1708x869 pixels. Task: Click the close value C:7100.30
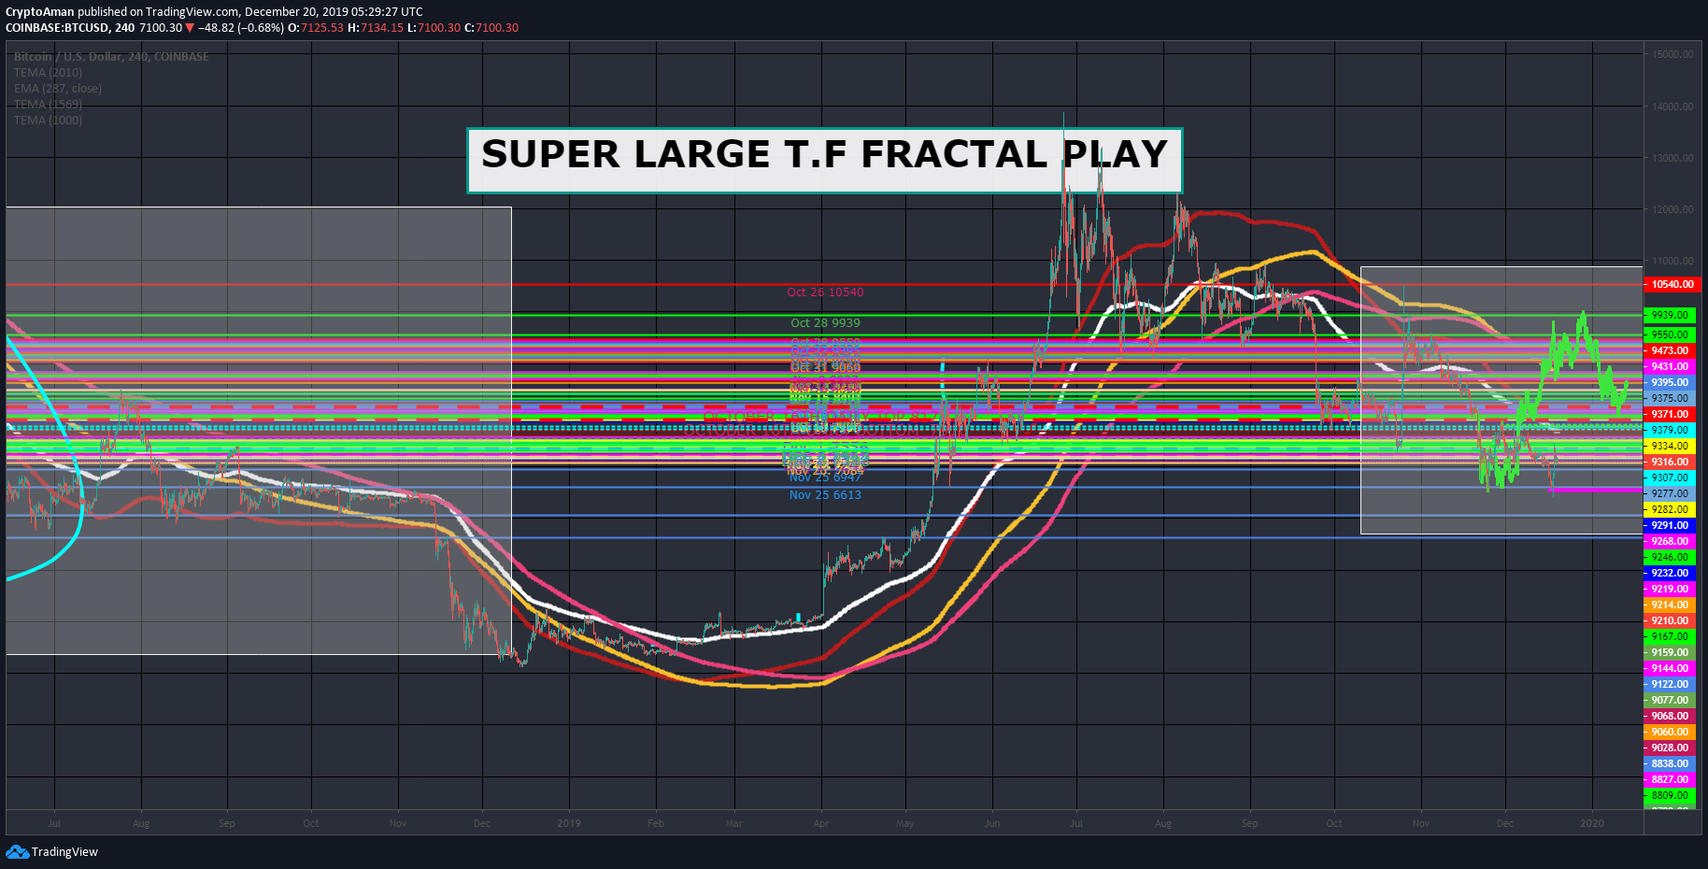click(491, 28)
